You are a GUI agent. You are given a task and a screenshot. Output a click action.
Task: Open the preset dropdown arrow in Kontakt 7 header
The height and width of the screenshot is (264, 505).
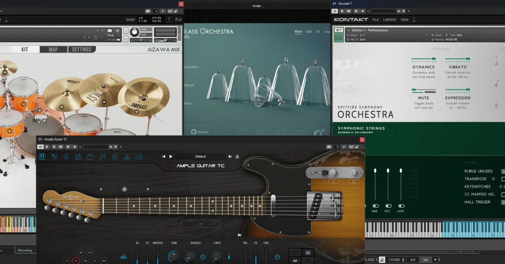(x=408, y=11)
